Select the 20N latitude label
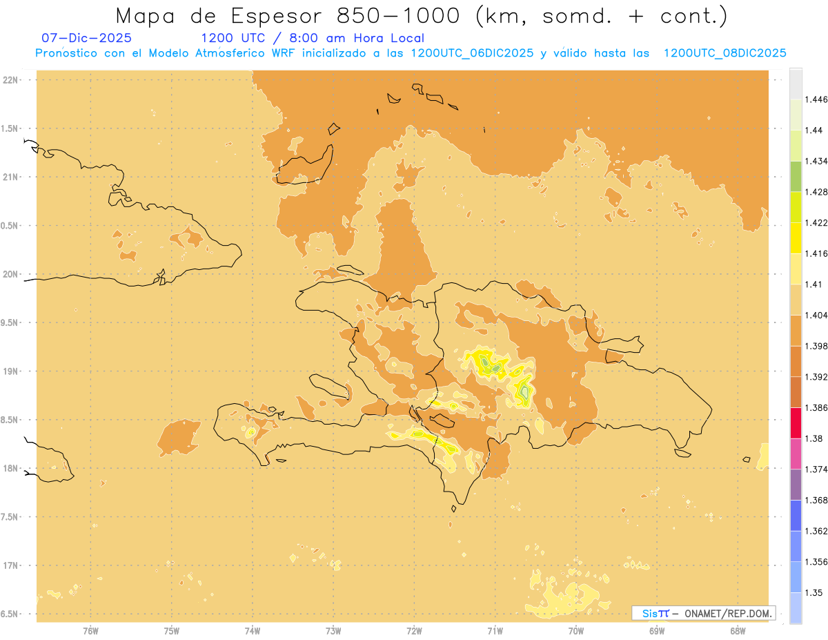Image resolution: width=828 pixels, height=640 pixels. click(11, 274)
